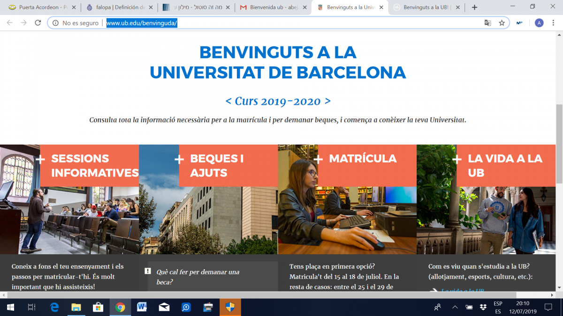Click the vertical page scrollbar thumb
The width and height of the screenshot is (563, 316).
point(559,144)
